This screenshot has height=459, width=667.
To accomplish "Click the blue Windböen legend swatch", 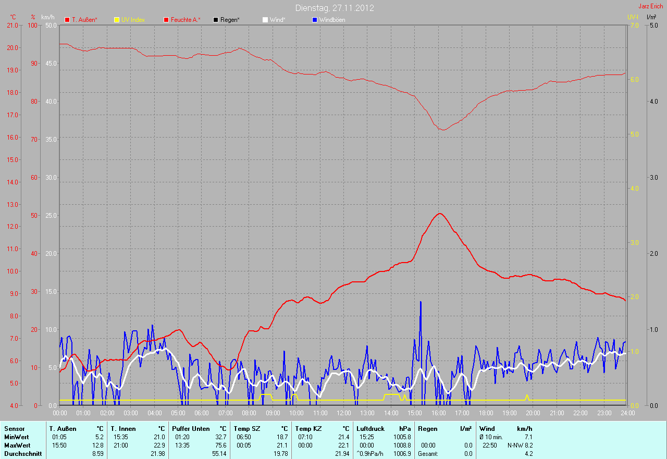I will [314, 20].
